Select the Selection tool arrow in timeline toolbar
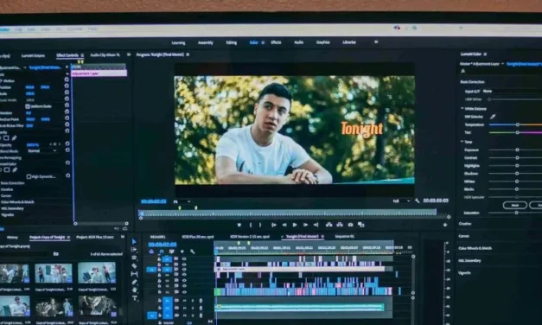This screenshot has height=325, width=542. click(135, 242)
